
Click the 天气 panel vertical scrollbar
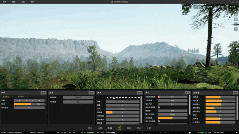point(141,110)
